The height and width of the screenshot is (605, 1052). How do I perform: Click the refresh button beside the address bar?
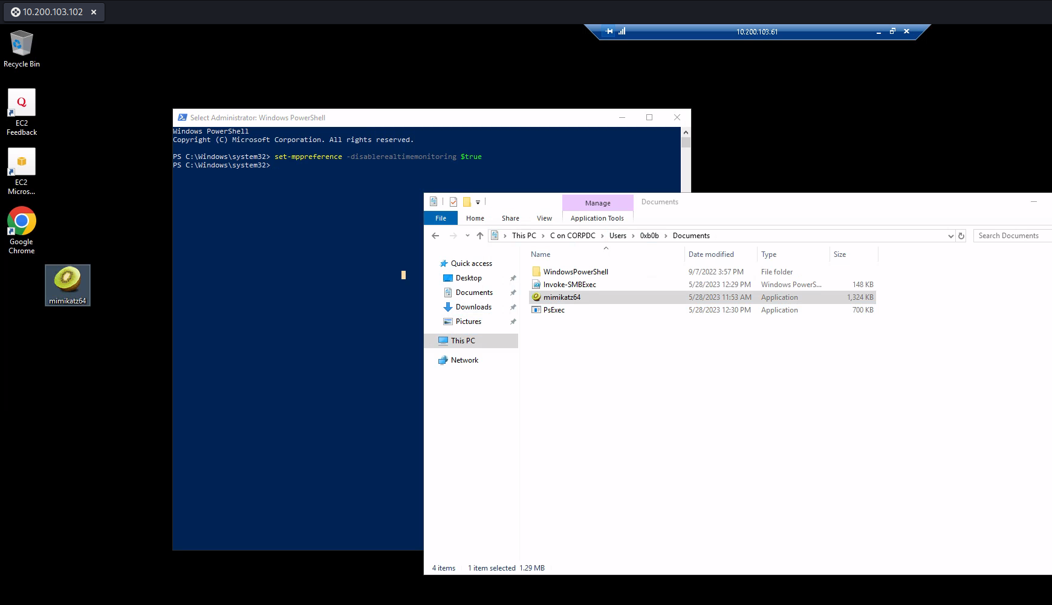(x=961, y=236)
